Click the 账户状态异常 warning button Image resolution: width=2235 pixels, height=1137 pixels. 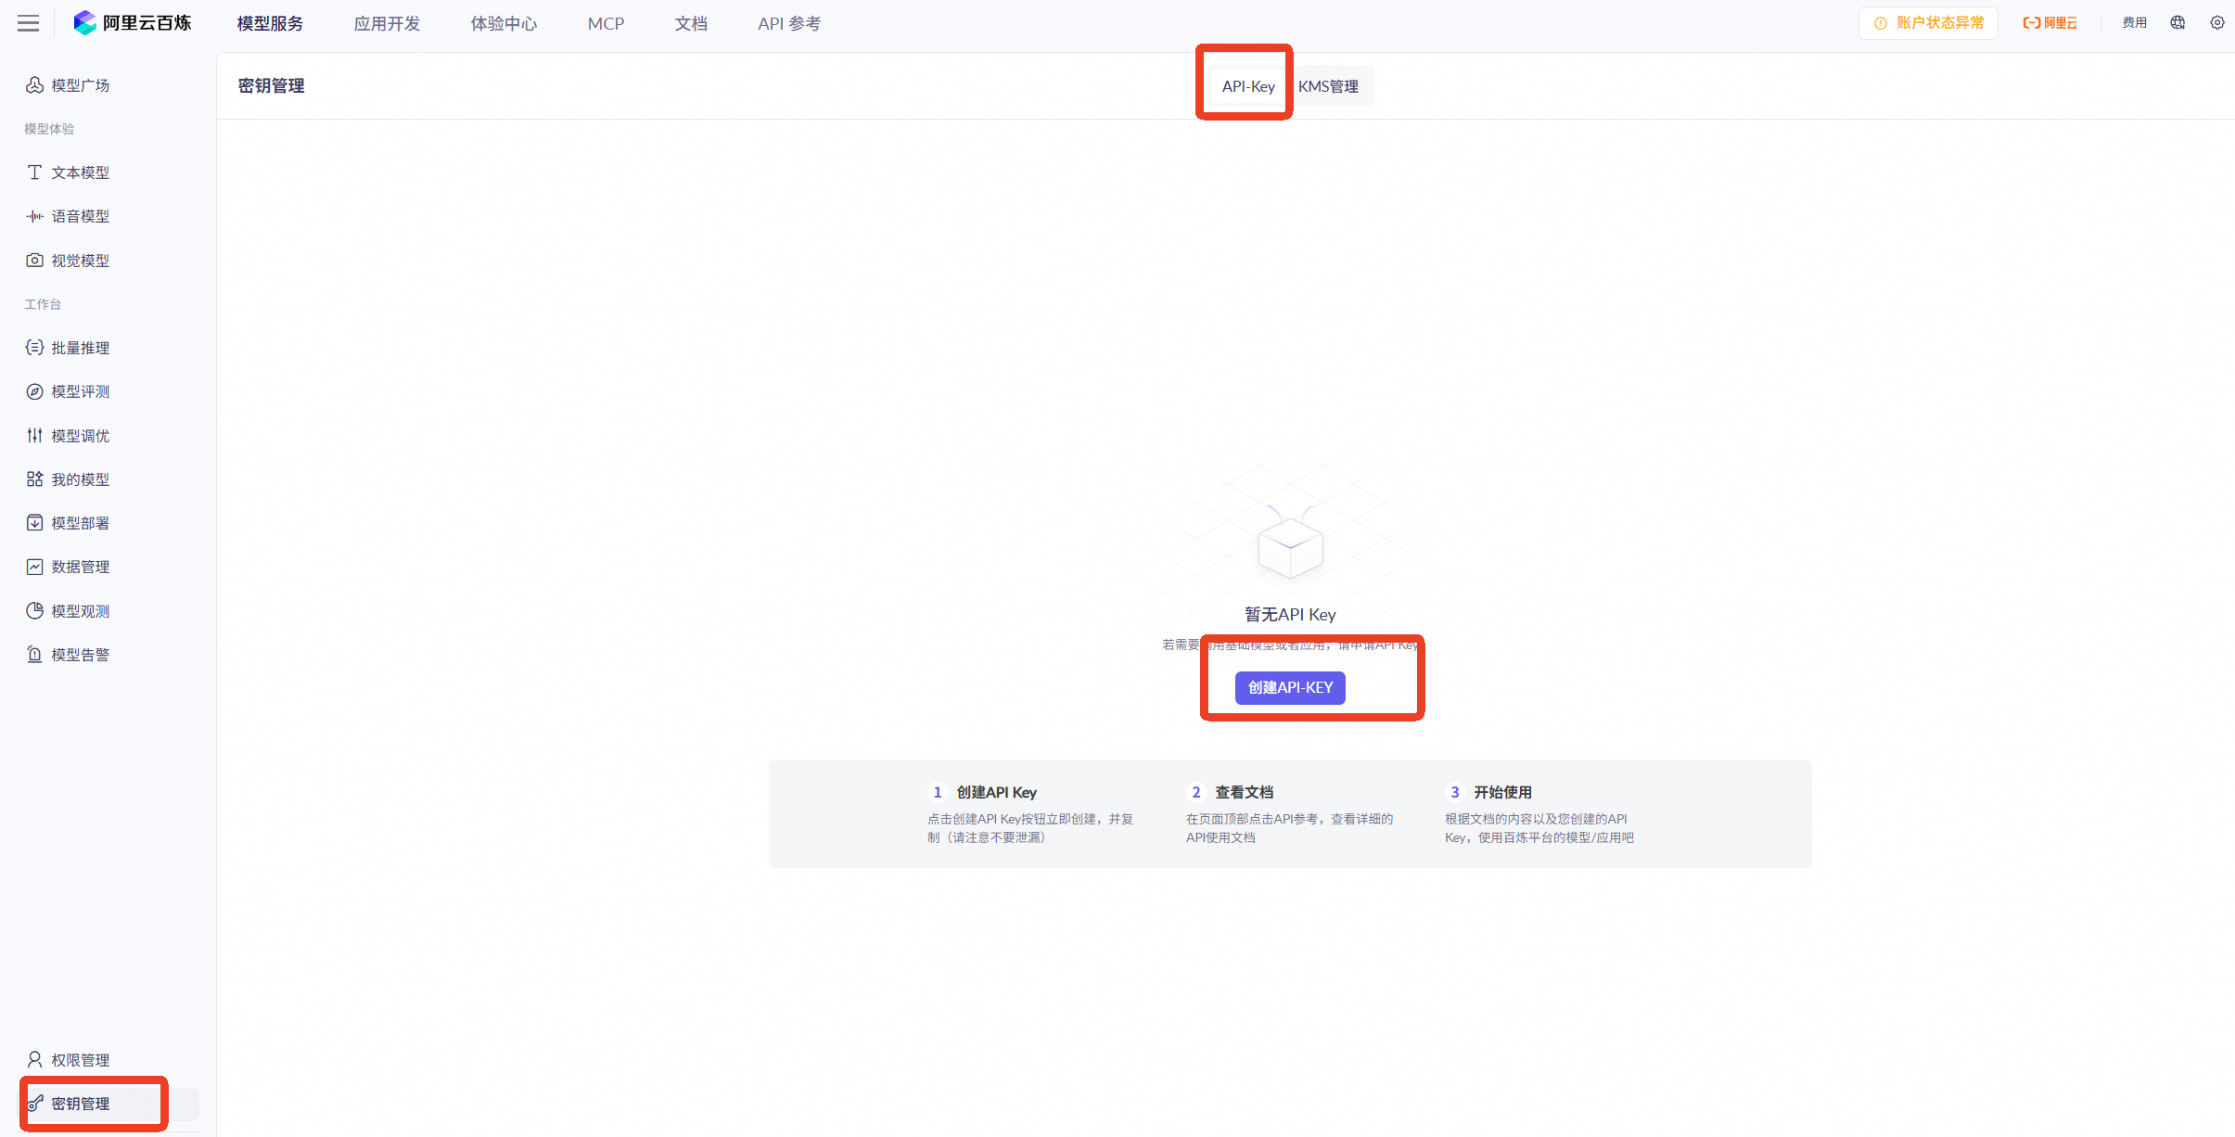click(1929, 23)
